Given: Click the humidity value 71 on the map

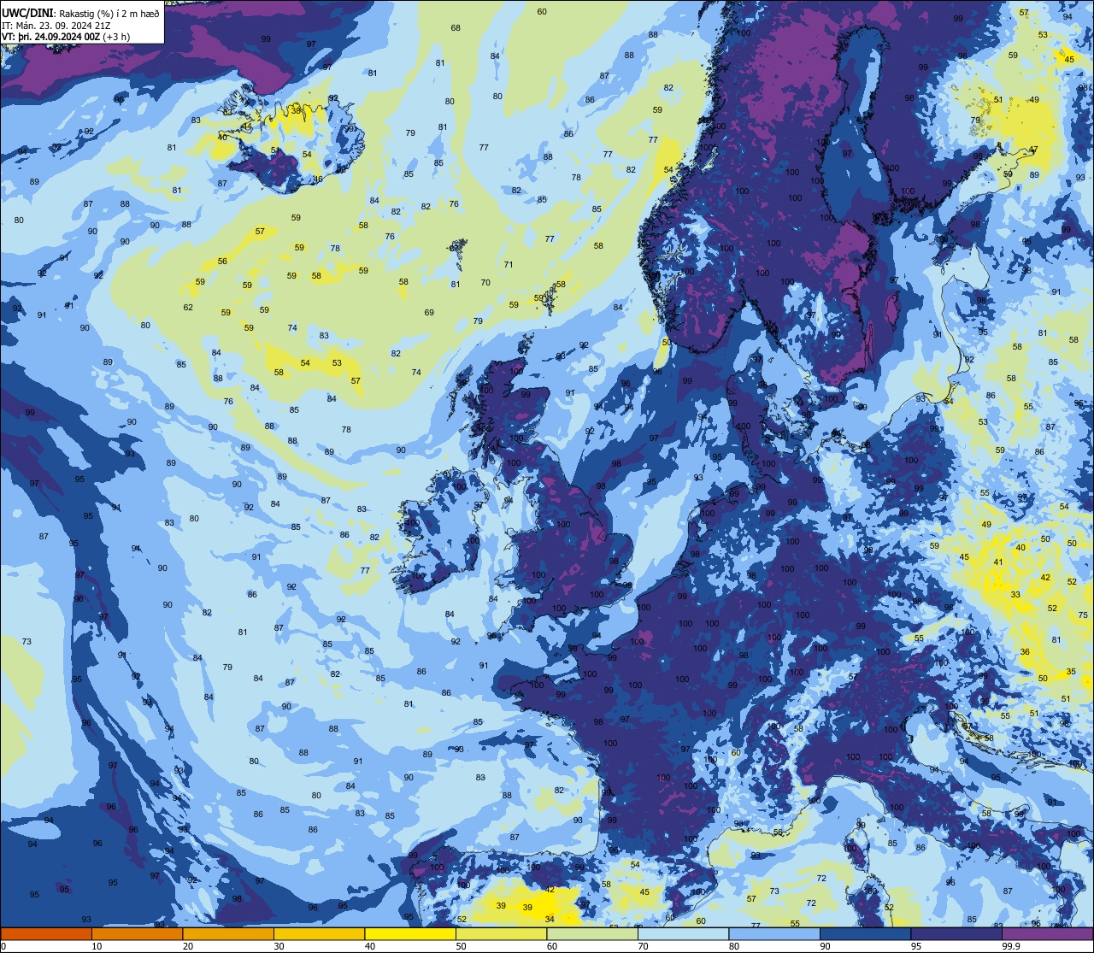Looking at the screenshot, I should click(509, 265).
